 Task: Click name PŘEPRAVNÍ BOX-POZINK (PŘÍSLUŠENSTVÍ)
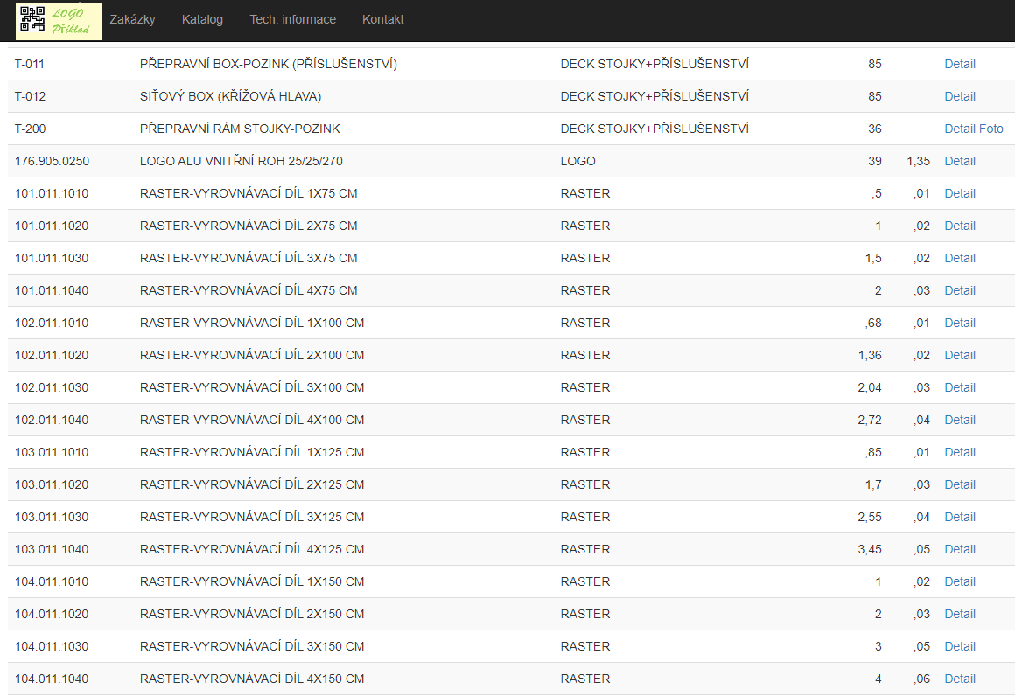[269, 64]
